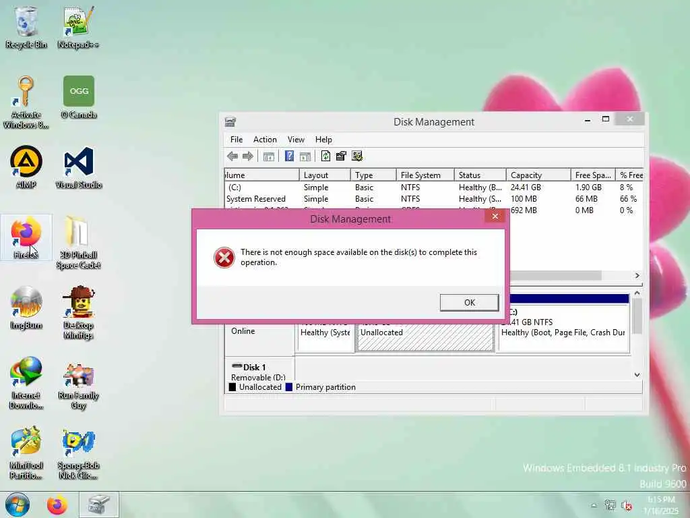
Task: Select the Healthy (System) partition block
Action: tap(325, 337)
